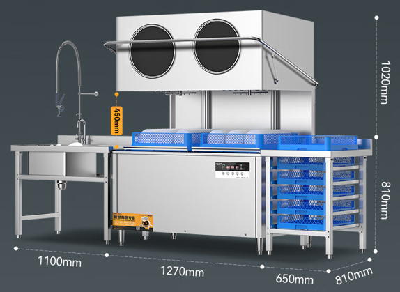Click the white dot above the 1020mm line
Viewport: 400px width, 292px height.
pyautogui.click(x=376, y=17)
